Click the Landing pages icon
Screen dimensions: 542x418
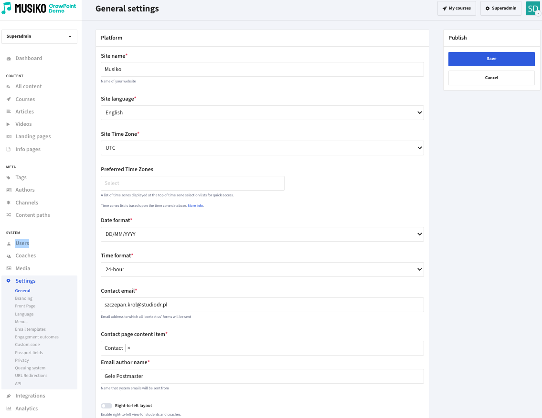9,137
